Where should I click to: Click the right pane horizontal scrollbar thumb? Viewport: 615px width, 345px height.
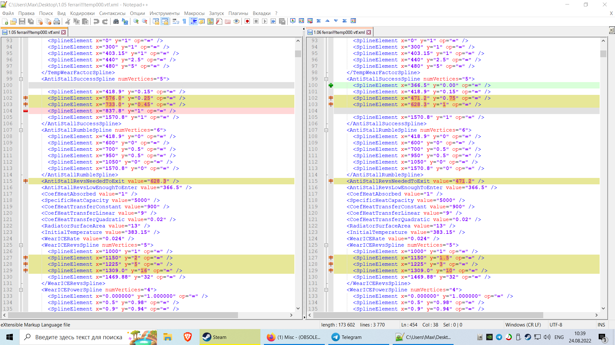[428, 315]
